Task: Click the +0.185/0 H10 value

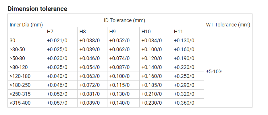Action: pos(152,85)
